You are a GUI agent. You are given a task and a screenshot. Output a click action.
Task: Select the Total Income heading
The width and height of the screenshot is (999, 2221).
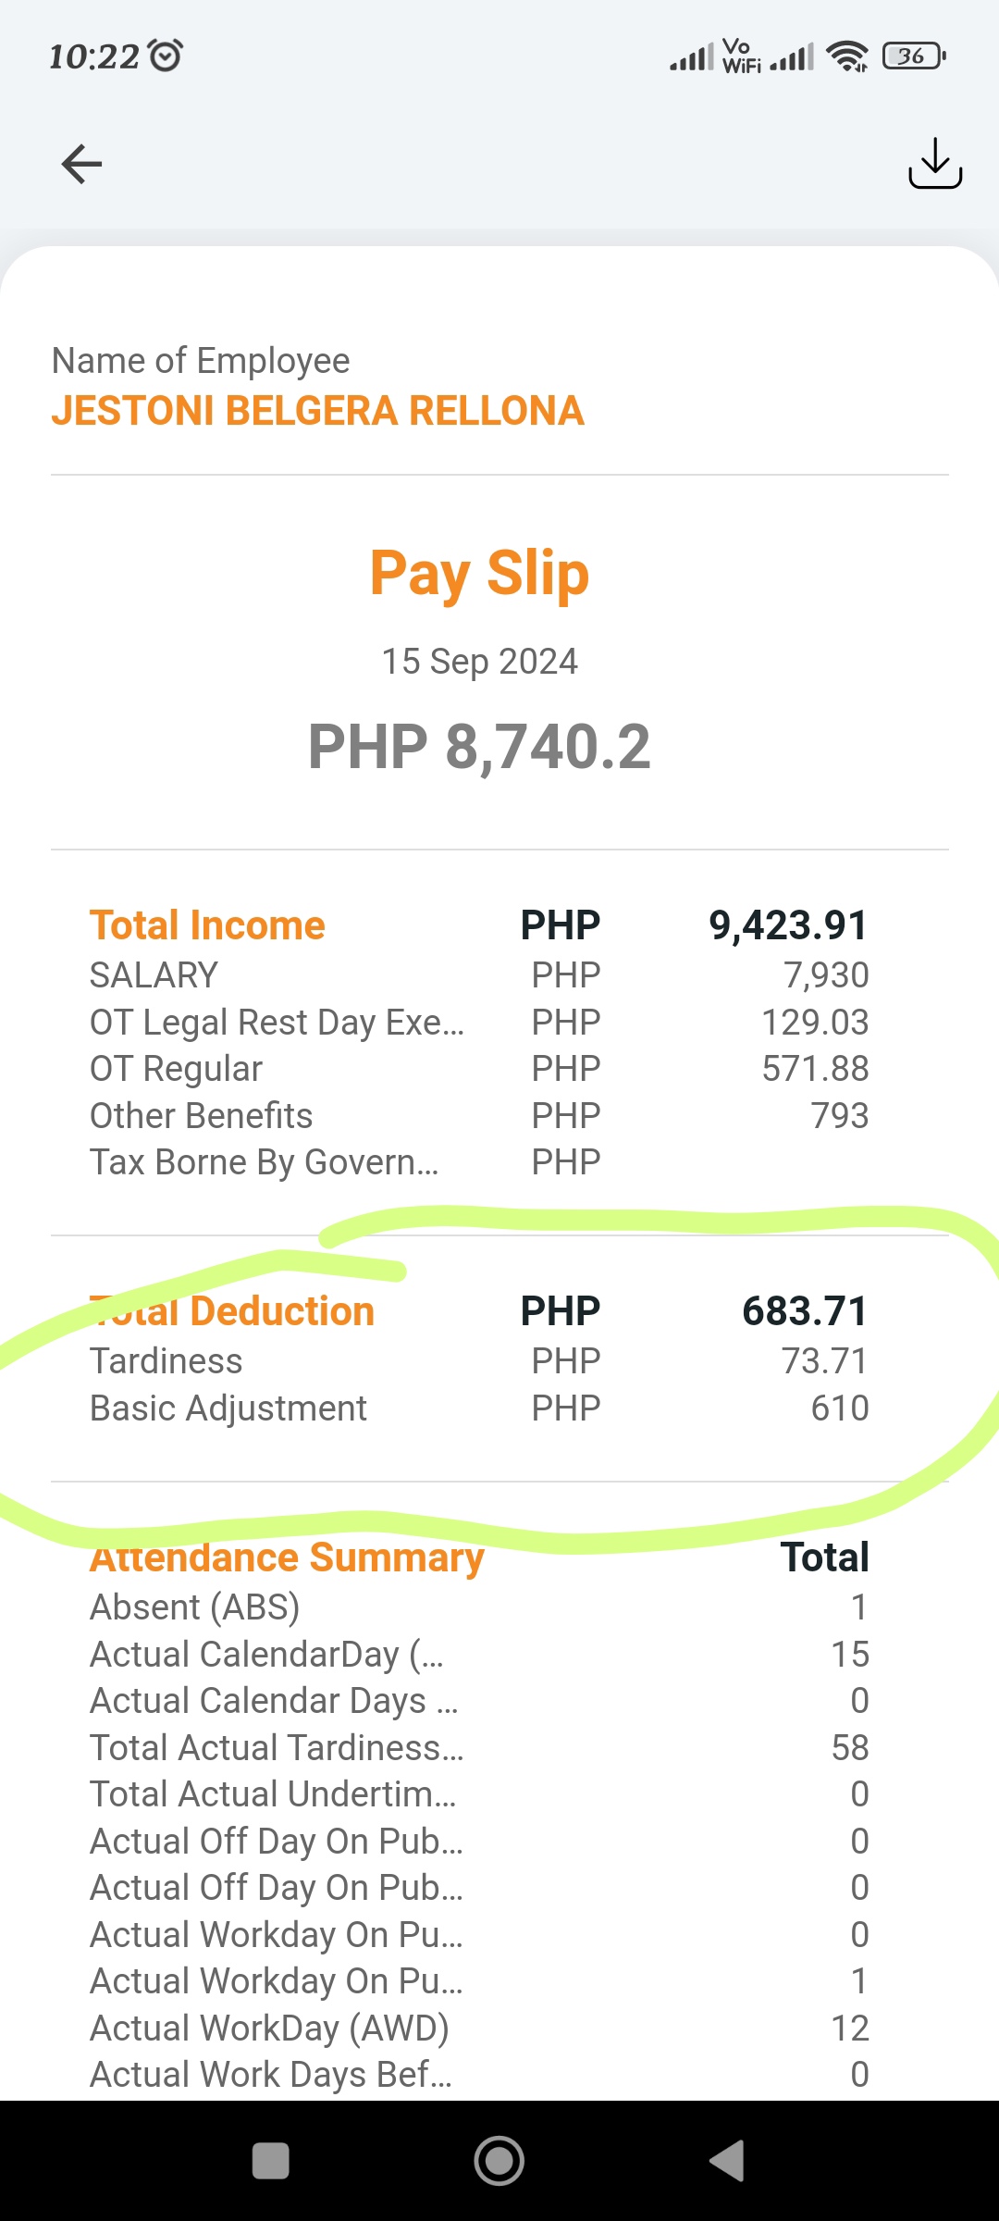tap(207, 925)
